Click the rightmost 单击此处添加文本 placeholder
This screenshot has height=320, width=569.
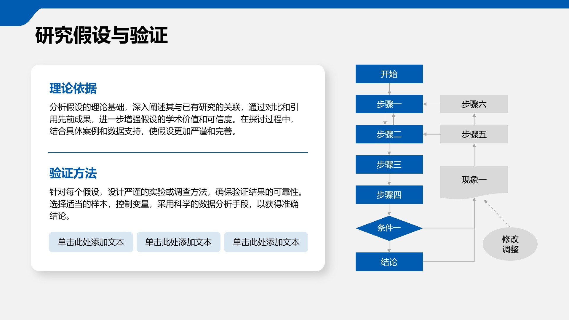point(266,242)
